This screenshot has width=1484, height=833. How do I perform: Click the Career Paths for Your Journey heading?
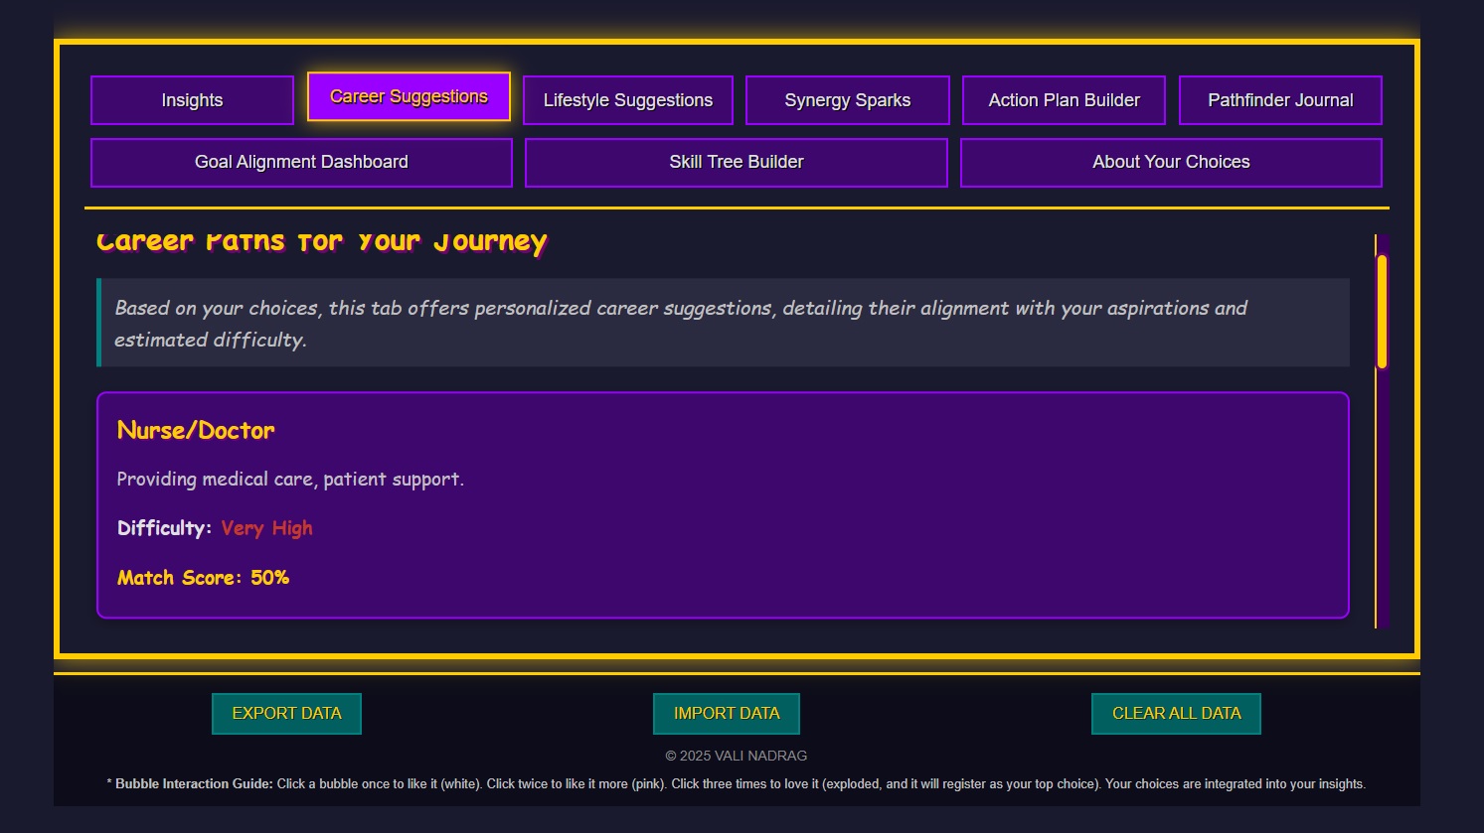[x=320, y=240]
